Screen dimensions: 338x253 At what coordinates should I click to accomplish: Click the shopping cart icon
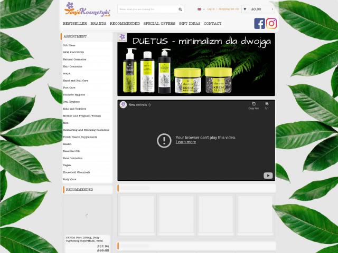[x=245, y=9]
